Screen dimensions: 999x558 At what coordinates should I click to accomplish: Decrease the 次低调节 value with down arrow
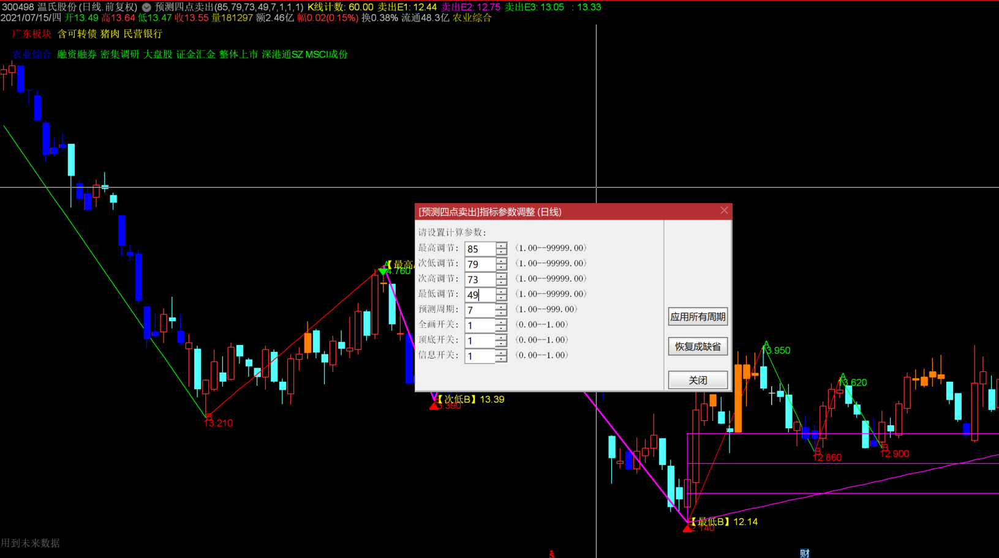click(x=502, y=267)
